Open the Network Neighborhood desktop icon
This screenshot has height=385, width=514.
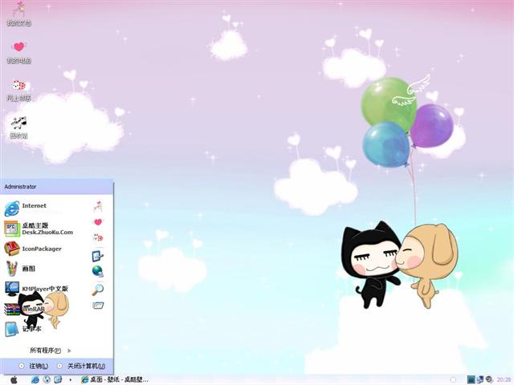coord(18,90)
